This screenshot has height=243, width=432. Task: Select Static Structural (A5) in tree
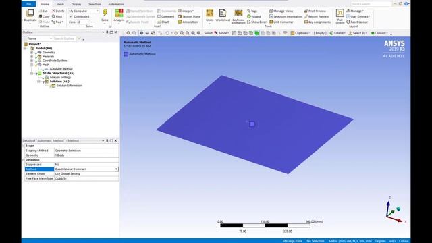59,73
